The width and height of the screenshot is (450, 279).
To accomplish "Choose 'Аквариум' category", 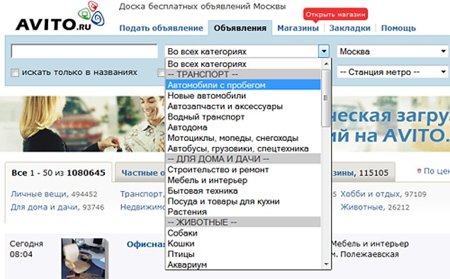I will (243, 264).
